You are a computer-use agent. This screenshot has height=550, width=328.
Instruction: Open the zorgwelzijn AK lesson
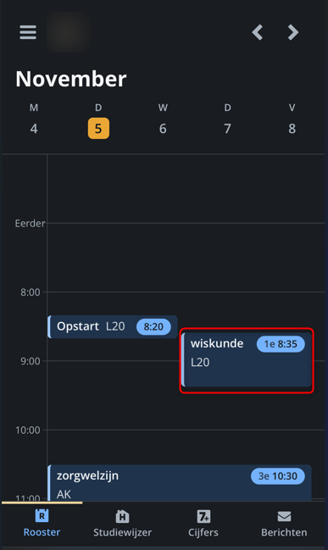coord(180,483)
